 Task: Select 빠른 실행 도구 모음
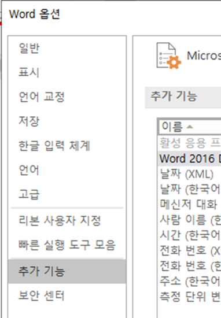pos(67,245)
